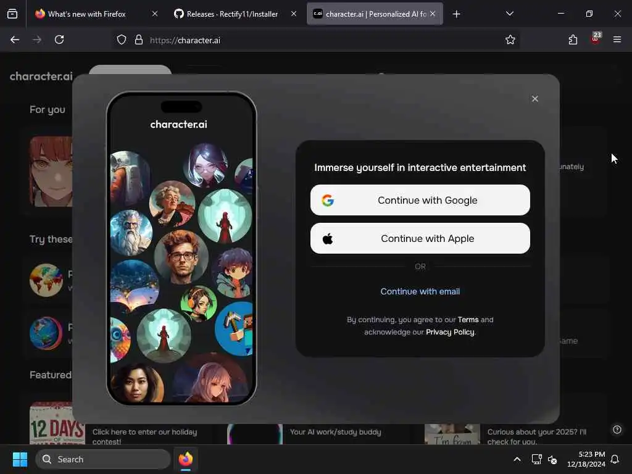Open the Privacy Policy link

click(x=450, y=332)
